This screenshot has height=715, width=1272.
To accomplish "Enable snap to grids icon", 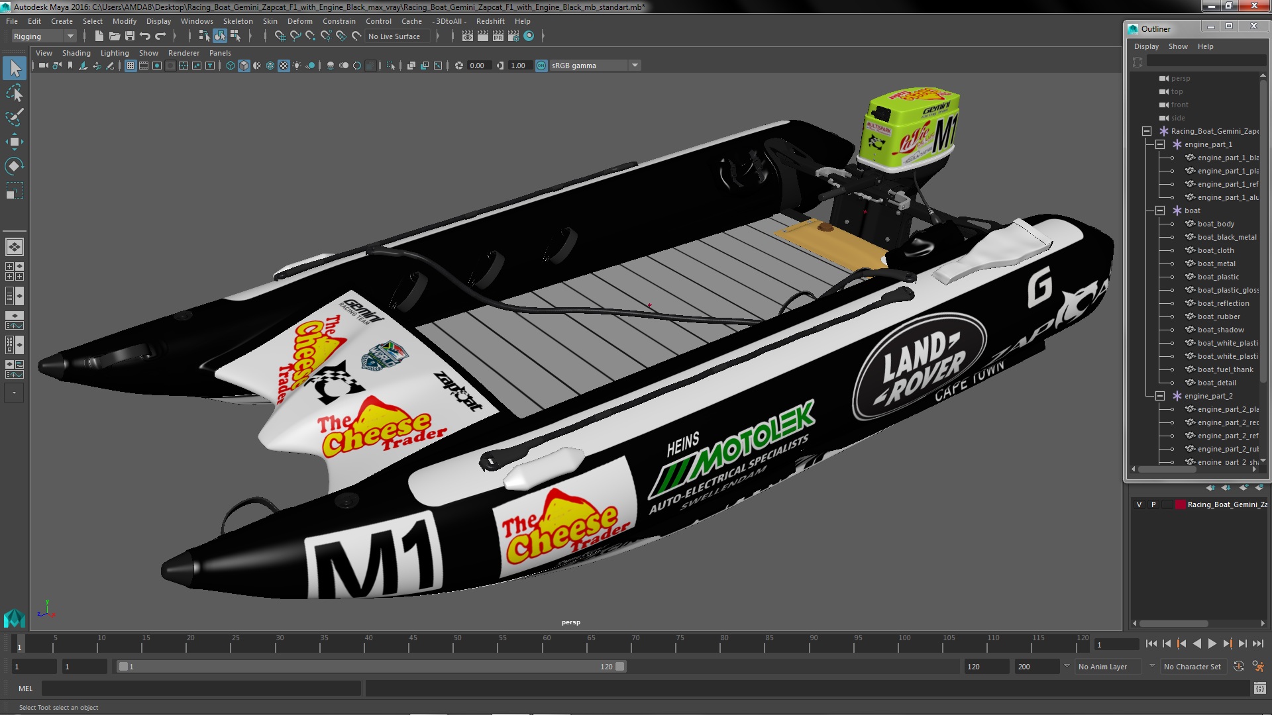I will click(x=280, y=36).
